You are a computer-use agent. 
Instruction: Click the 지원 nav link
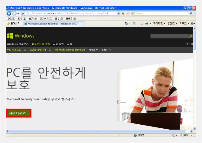pos(69,44)
